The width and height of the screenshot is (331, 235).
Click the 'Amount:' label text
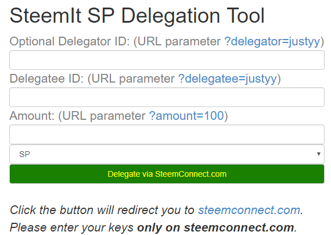tap(32, 116)
